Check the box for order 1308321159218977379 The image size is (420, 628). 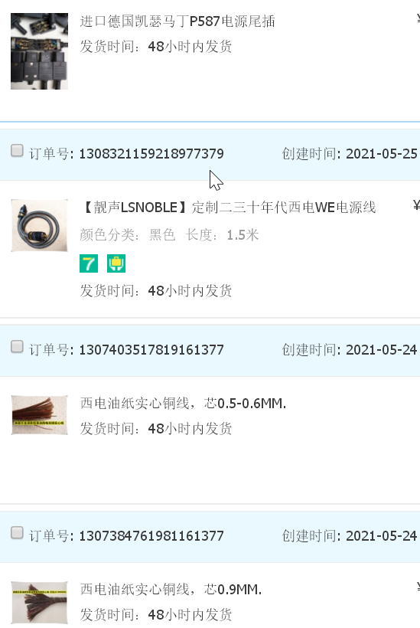[17, 151]
